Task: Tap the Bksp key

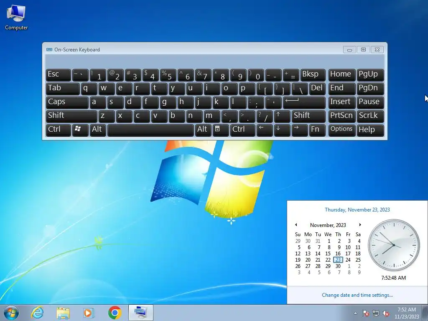Action: point(313,75)
